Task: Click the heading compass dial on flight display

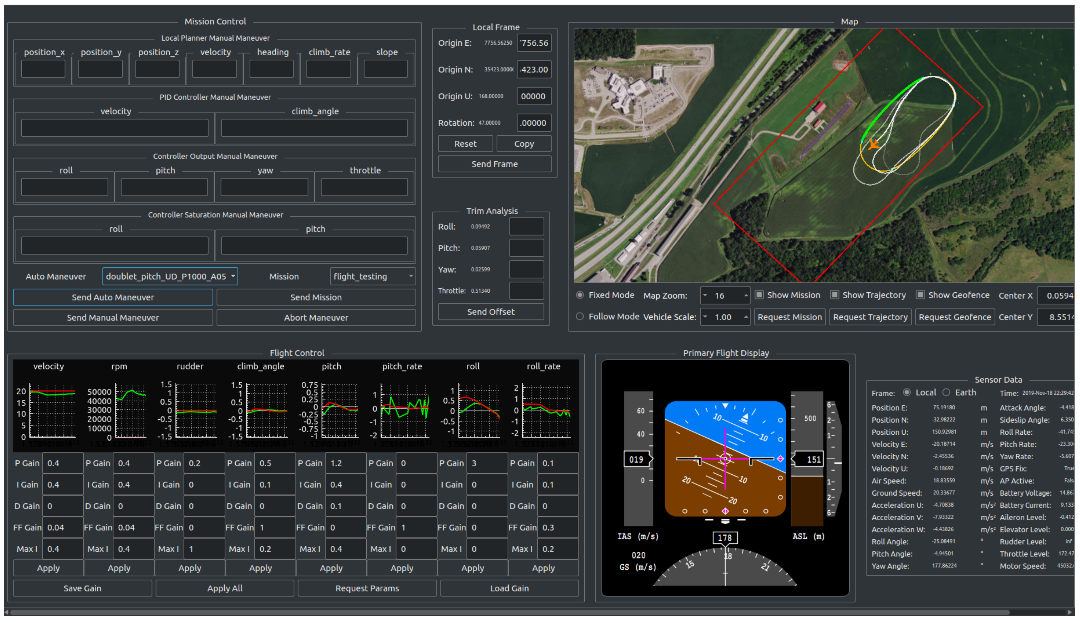Action: point(725,569)
